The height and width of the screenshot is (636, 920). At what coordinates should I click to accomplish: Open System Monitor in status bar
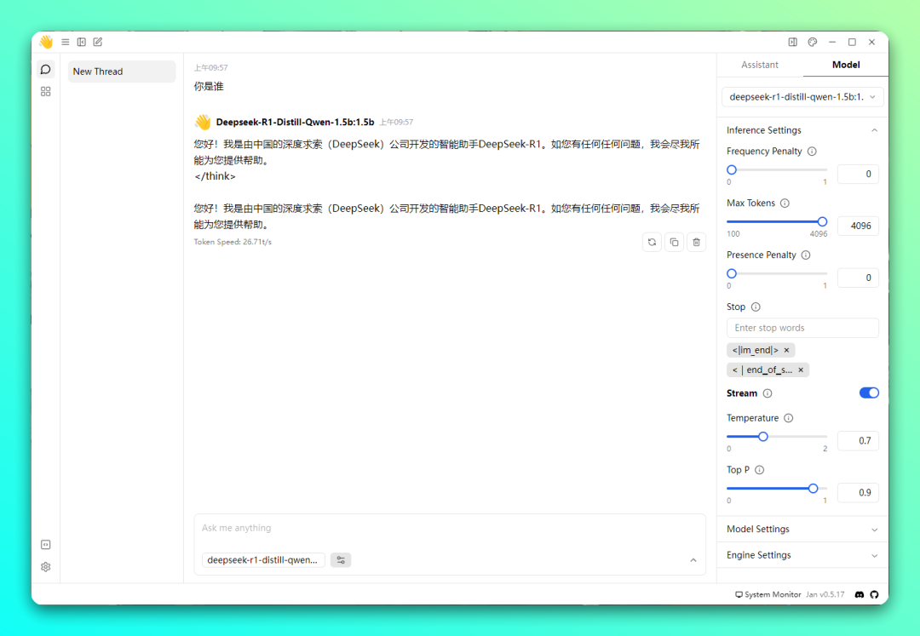768,594
